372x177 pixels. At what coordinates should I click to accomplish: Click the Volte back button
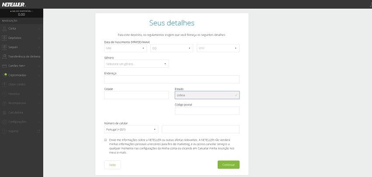112,165
